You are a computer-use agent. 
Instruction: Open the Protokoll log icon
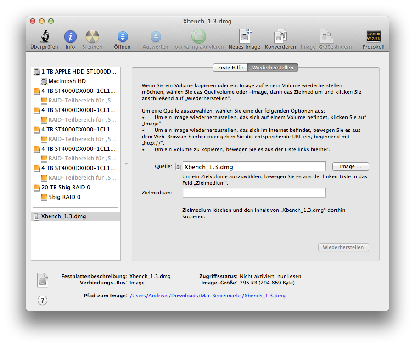373,36
